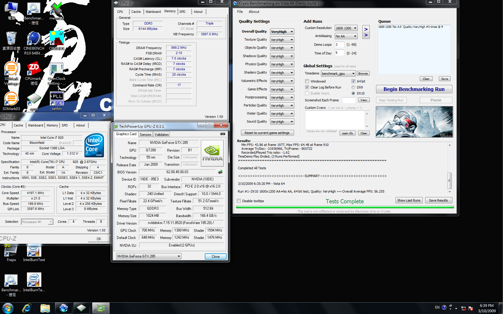
Task: Uncheck Clear Log Before Run
Action: pyautogui.click(x=307, y=87)
